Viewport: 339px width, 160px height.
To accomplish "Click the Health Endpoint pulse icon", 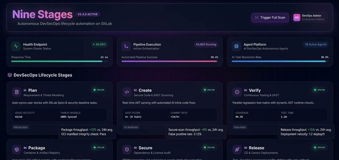I will coord(16,46).
